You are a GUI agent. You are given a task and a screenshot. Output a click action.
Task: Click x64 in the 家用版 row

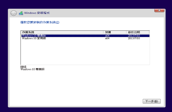[107, 38]
